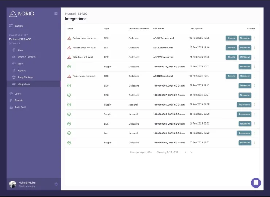Viewport: 270px width, 197px height.
Task: Go to the next page arrow
Action: click(191, 152)
